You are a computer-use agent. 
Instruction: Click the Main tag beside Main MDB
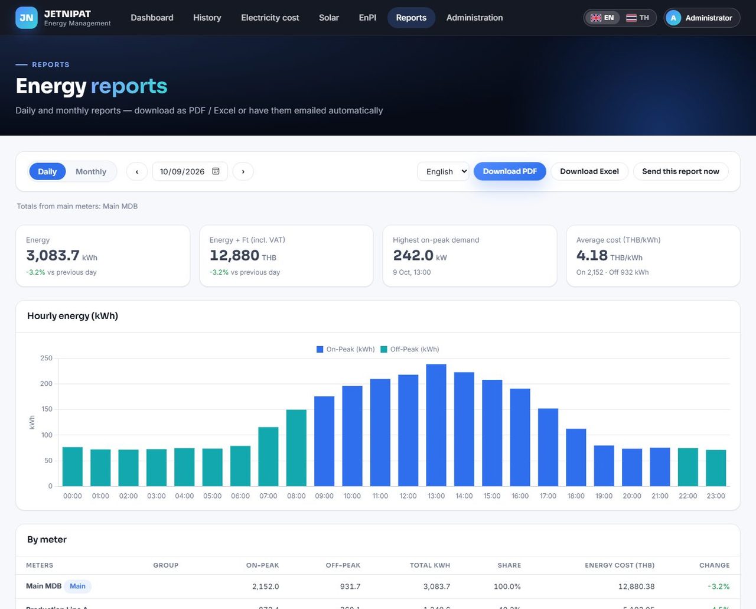[x=77, y=587]
